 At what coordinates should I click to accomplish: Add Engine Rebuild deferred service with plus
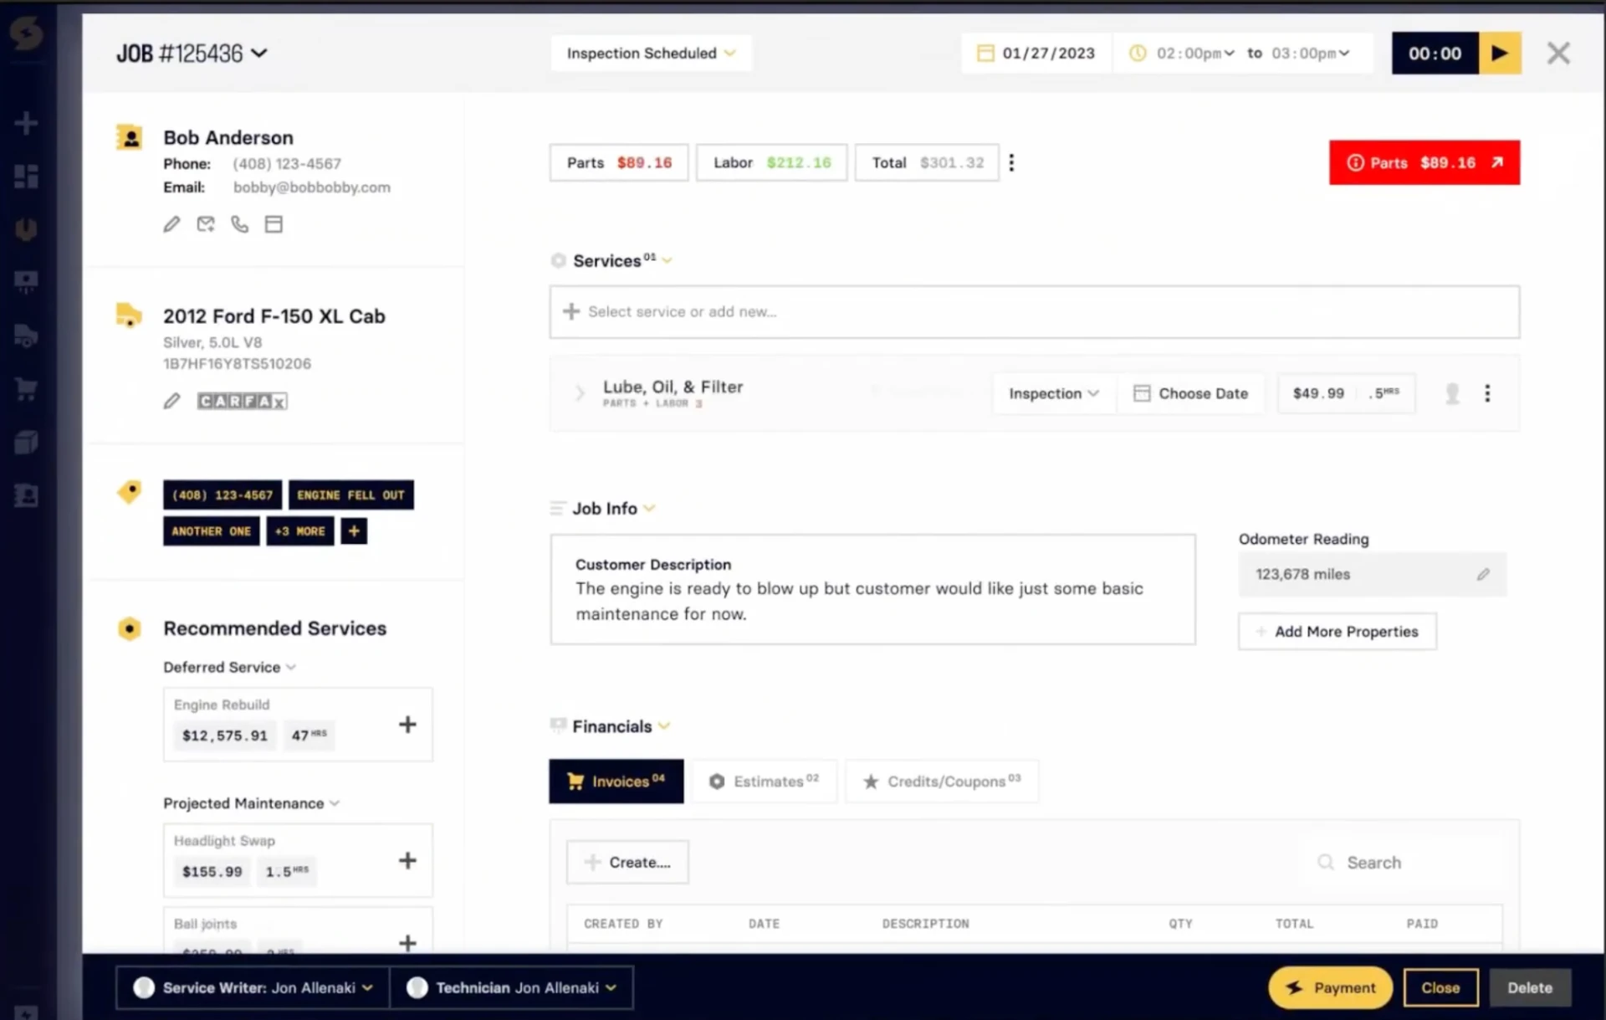coord(407,725)
